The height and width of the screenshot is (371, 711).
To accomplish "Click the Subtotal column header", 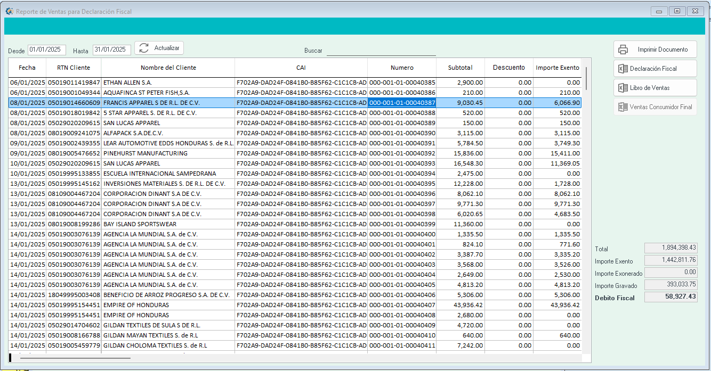I will 460,68.
